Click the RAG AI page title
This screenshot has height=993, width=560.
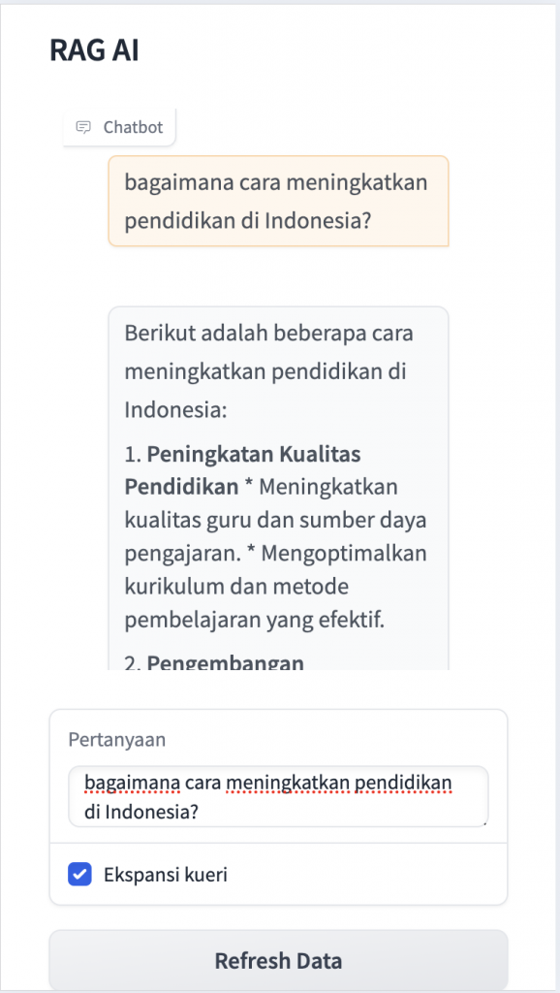(94, 51)
